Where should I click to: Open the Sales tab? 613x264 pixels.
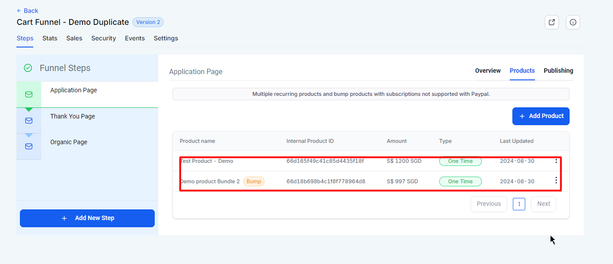(x=74, y=38)
